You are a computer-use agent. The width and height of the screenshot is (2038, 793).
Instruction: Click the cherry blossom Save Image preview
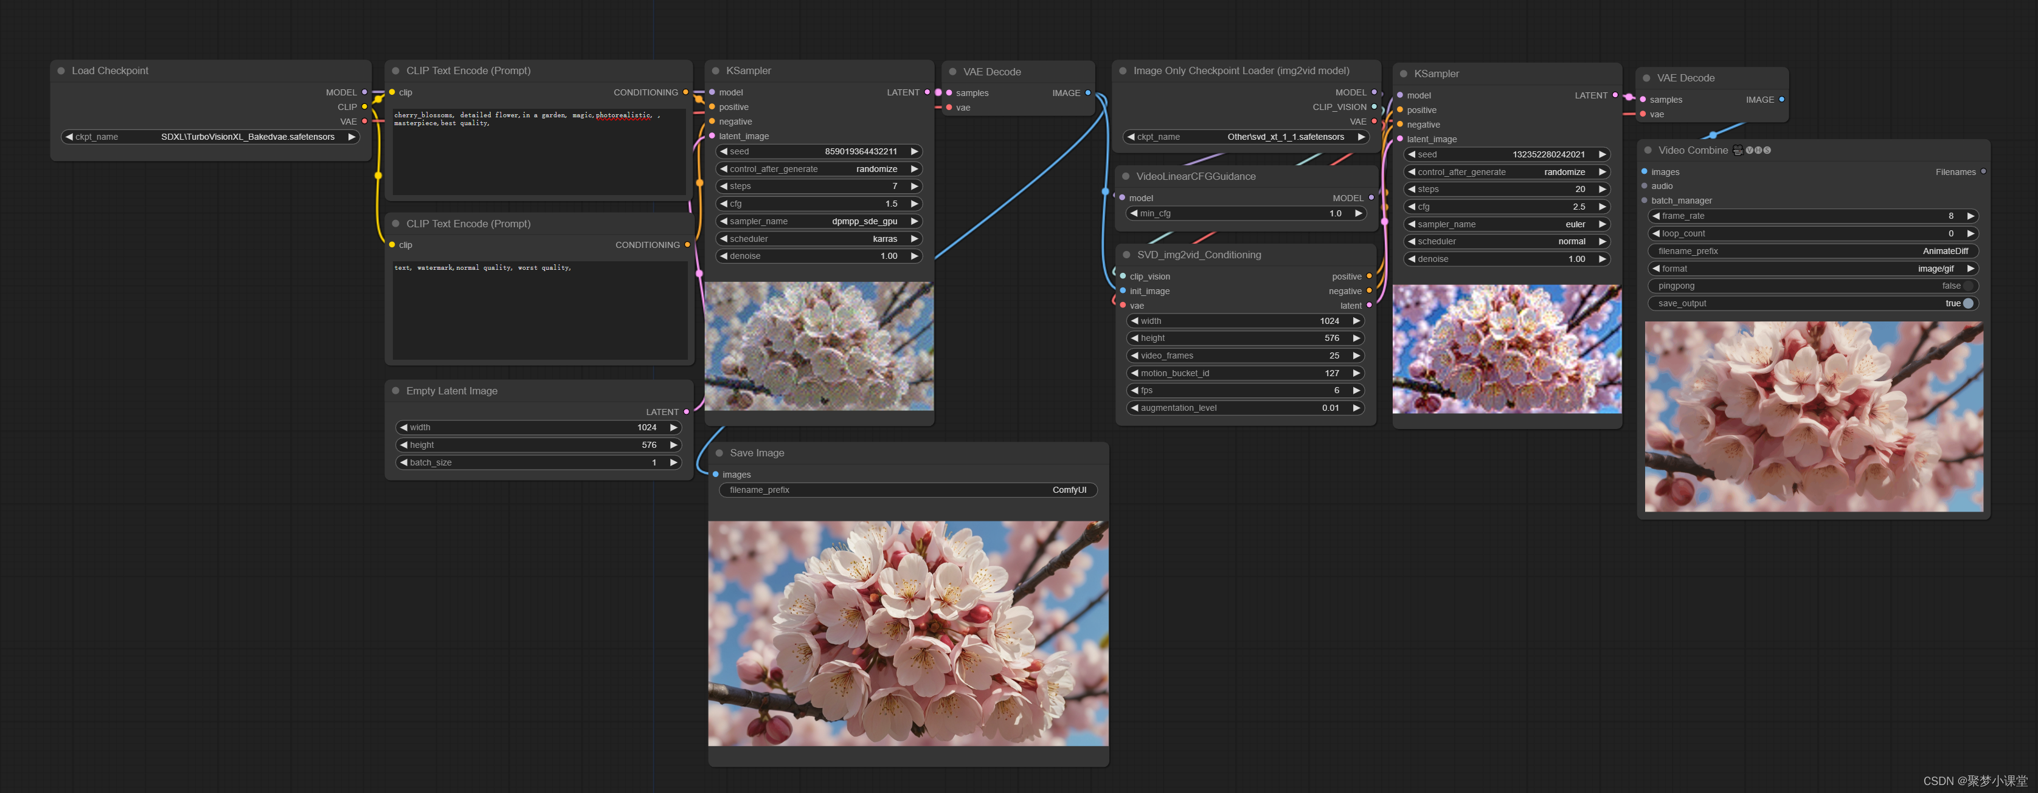coord(907,633)
